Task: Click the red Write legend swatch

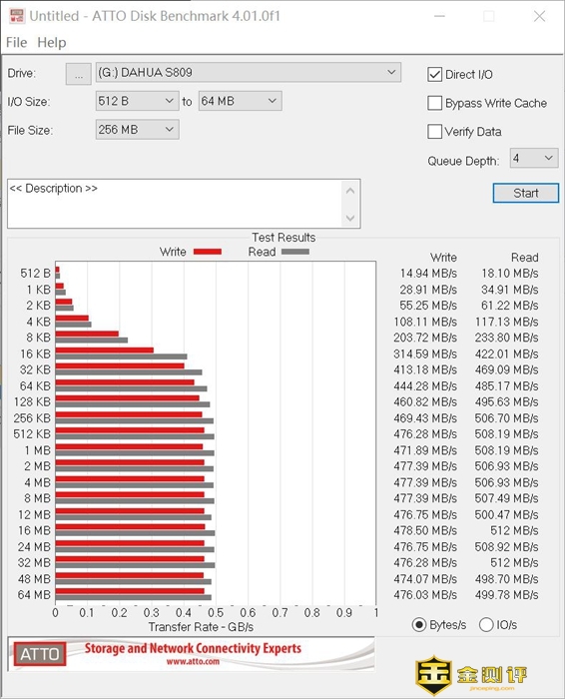Action: click(x=208, y=252)
